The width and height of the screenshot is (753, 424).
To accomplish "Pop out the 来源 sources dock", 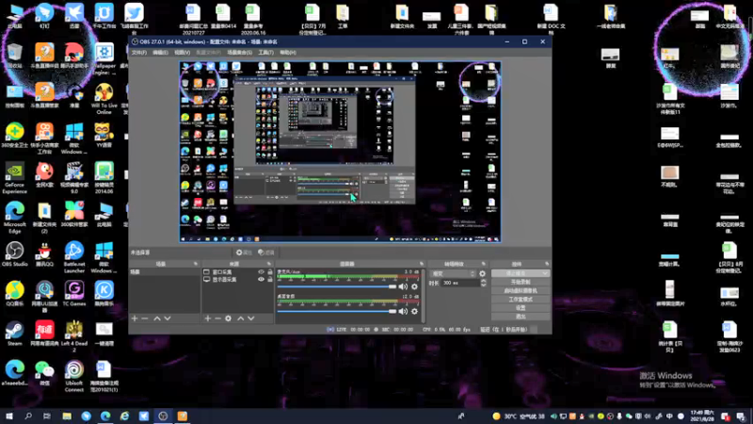I will click(x=269, y=264).
